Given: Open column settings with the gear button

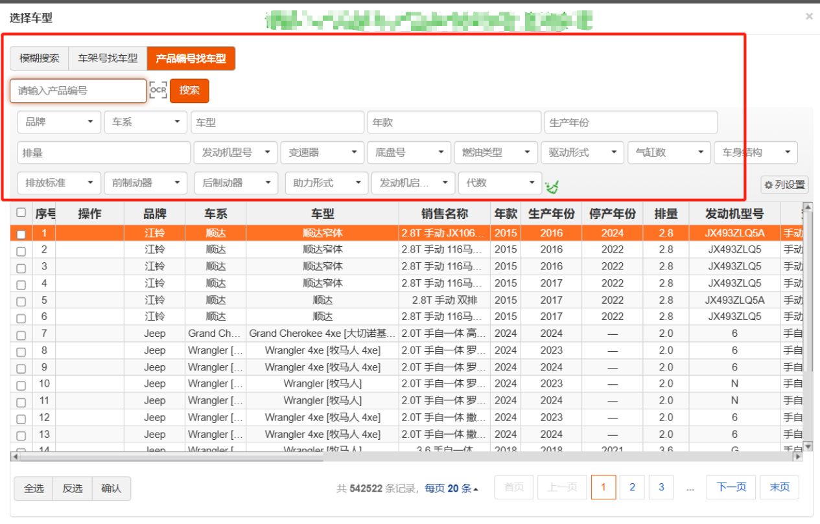Looking at the screenshot, I should (784, 185).
